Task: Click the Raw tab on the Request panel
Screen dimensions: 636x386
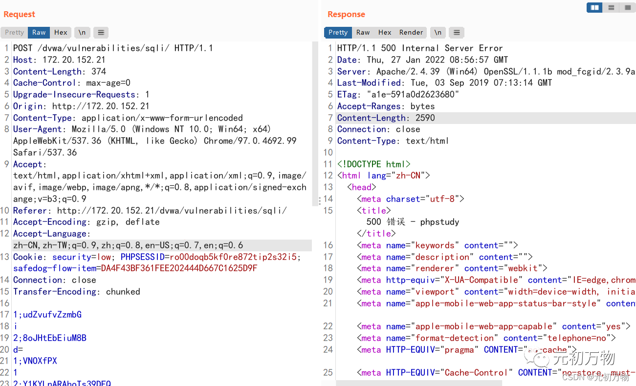Action: pyautogui.click(x=38, y=32)
